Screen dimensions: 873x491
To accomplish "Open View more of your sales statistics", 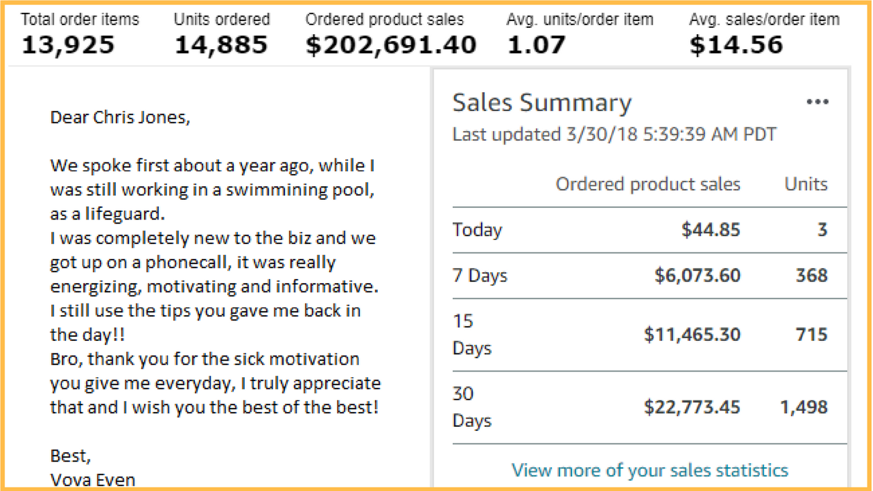I will pos(650,471).
